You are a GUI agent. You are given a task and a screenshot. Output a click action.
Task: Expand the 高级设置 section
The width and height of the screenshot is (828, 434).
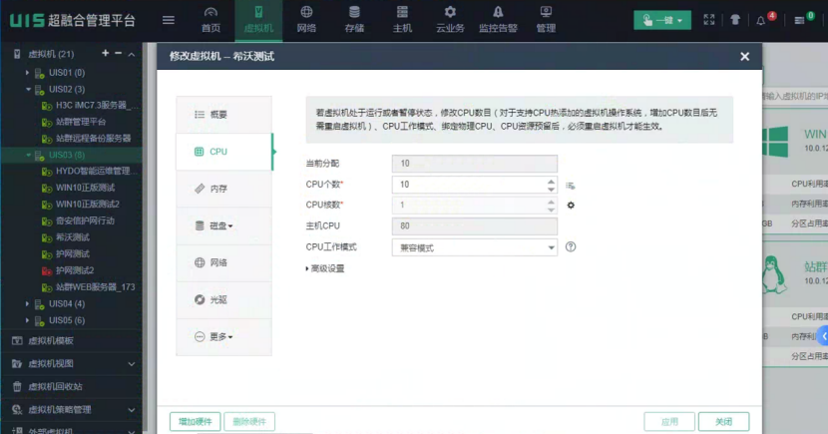pyautogui.click(x=326, y=268)
